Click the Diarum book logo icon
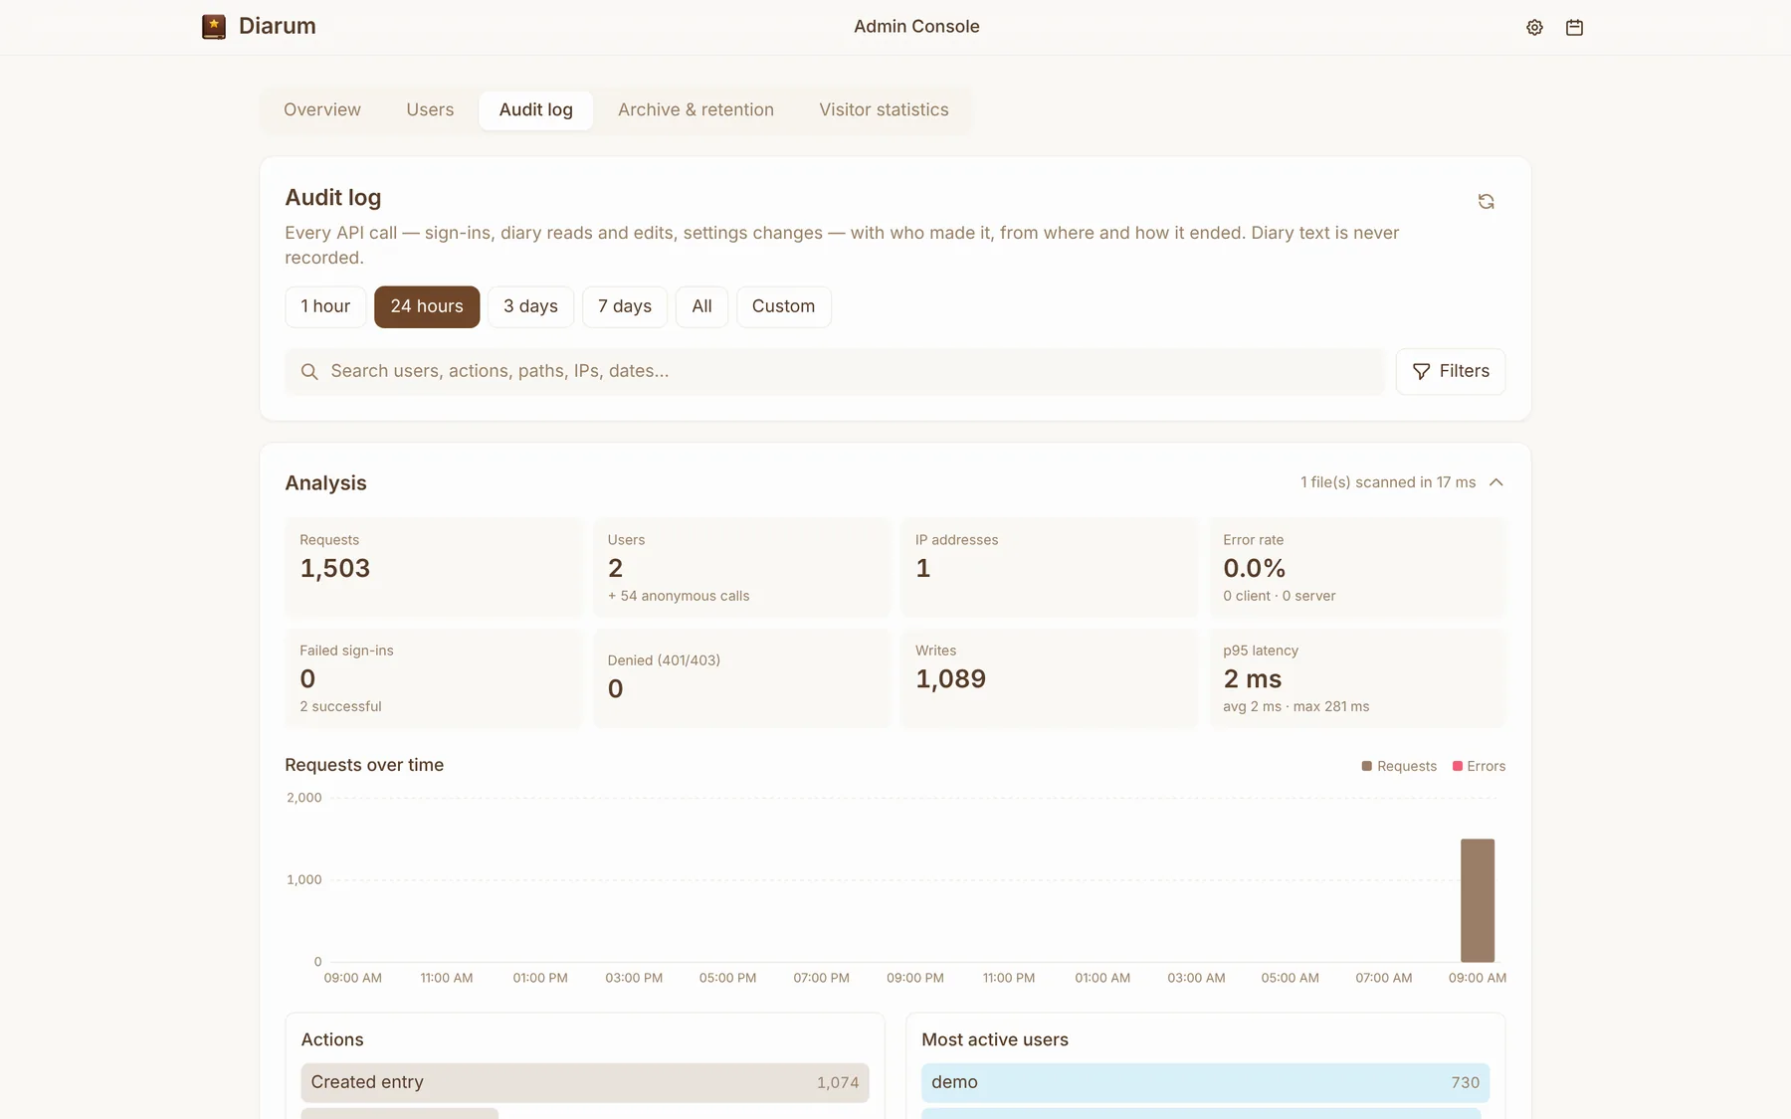Image resolution: width=1791 pixels, height=1119 pixels. point(213,27)
